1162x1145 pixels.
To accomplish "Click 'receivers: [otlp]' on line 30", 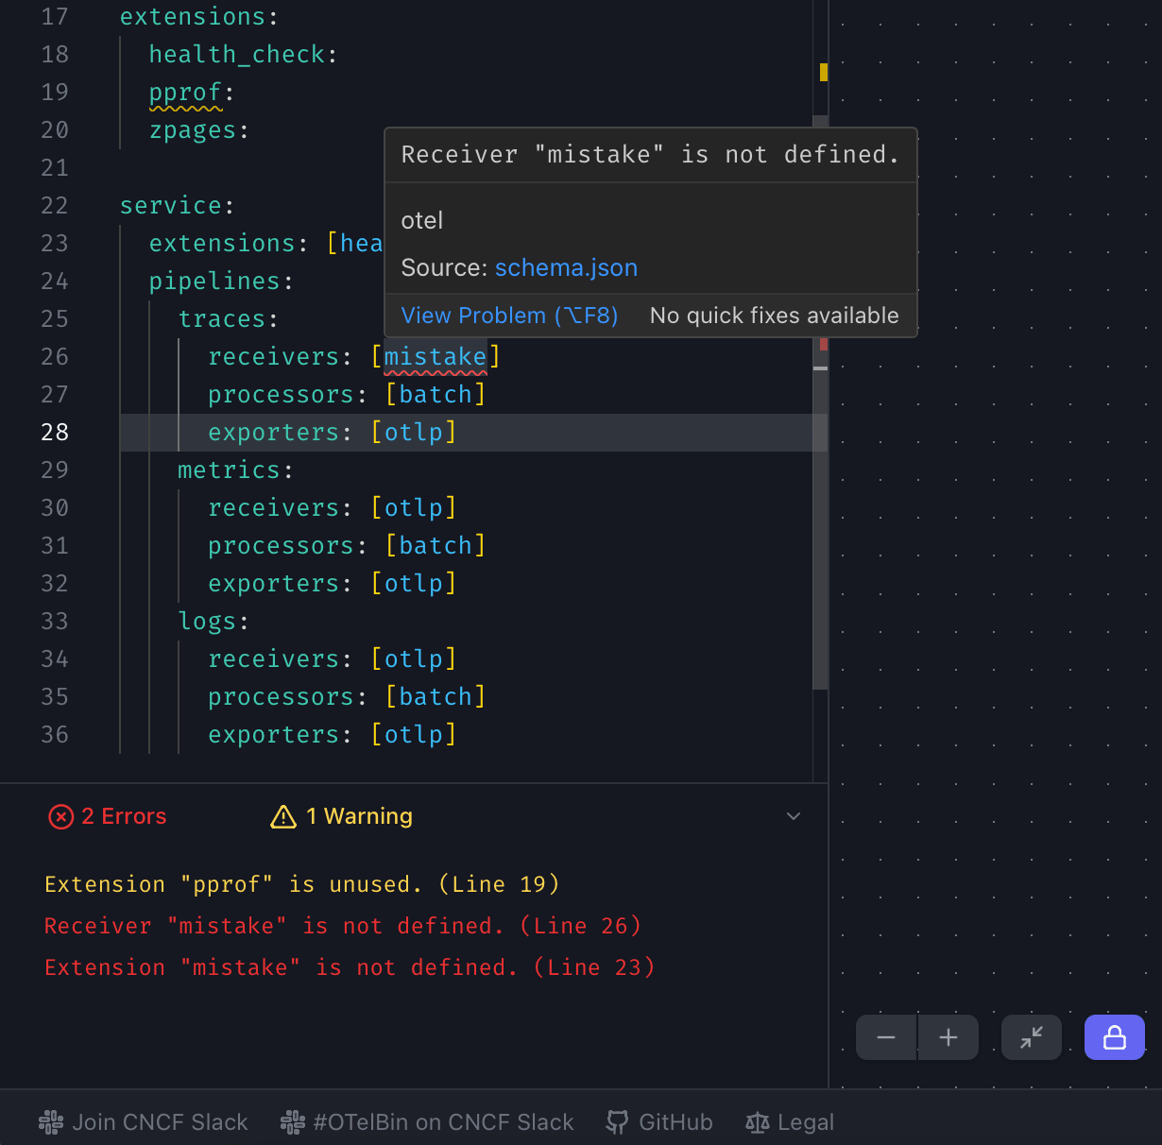I will pos(333,508).
